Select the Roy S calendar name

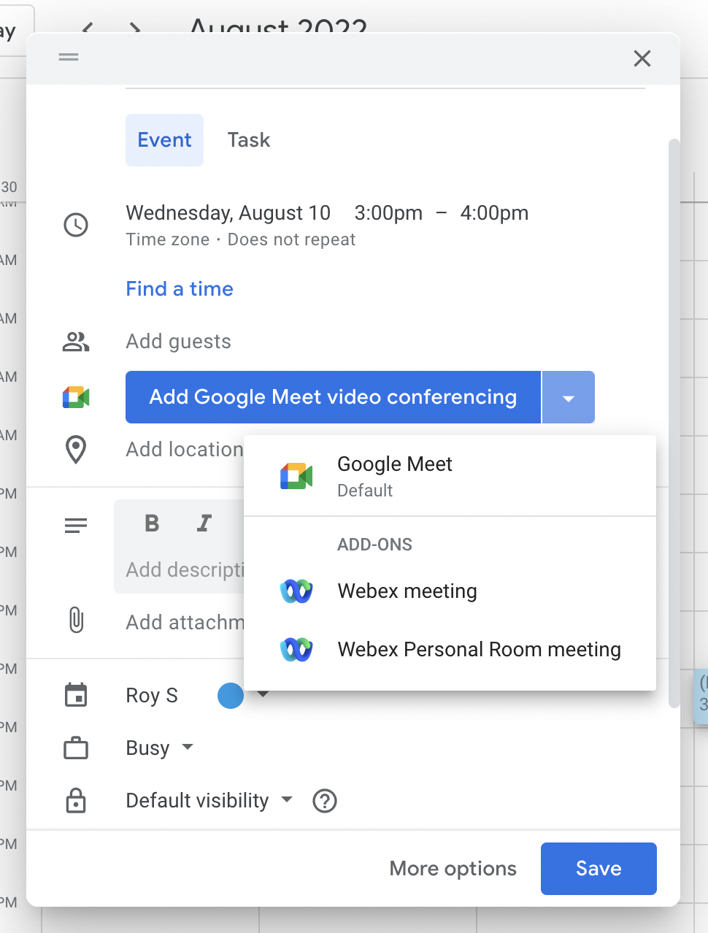[152, 695]
